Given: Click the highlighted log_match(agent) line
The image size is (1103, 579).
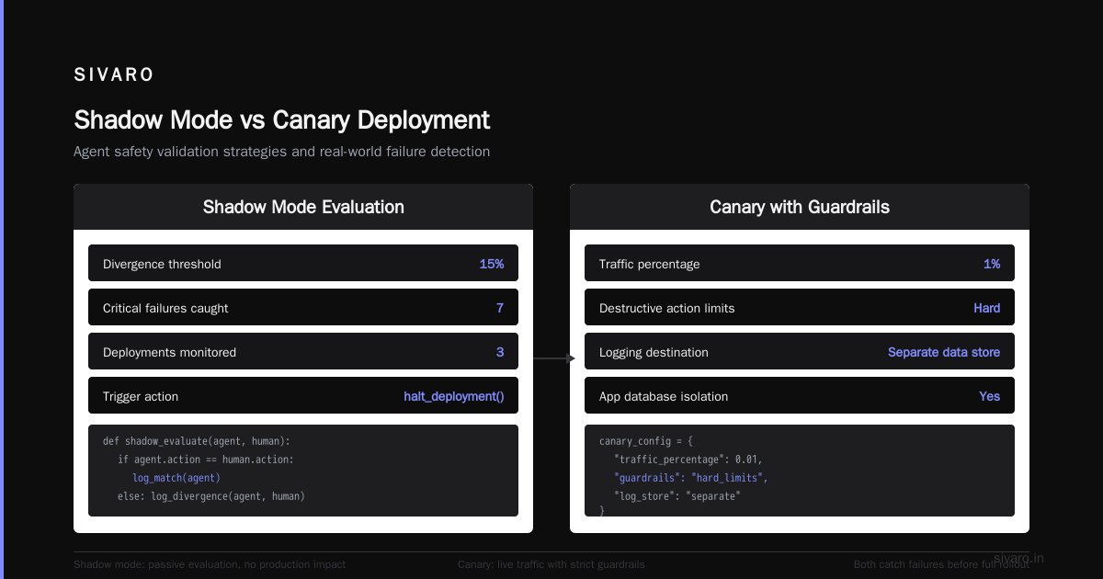Looking at the screenshot, I should tap(176, 478).
